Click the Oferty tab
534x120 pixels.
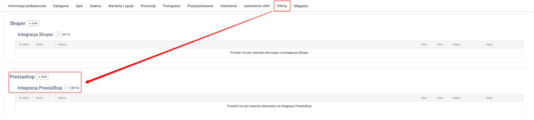pos(282,6)
